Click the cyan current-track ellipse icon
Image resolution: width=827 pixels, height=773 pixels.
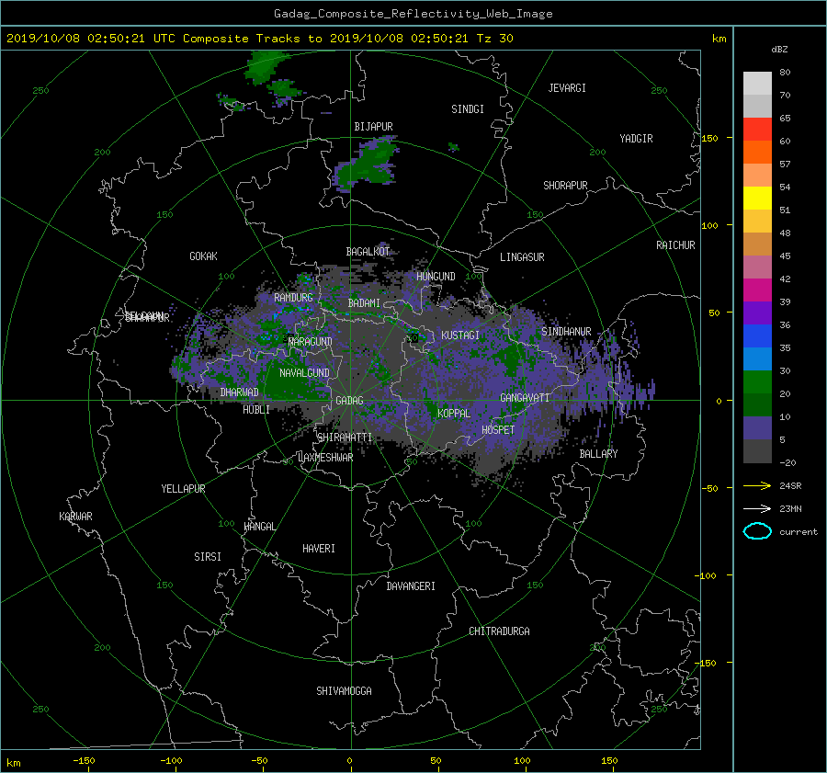[x=757, y=531]
